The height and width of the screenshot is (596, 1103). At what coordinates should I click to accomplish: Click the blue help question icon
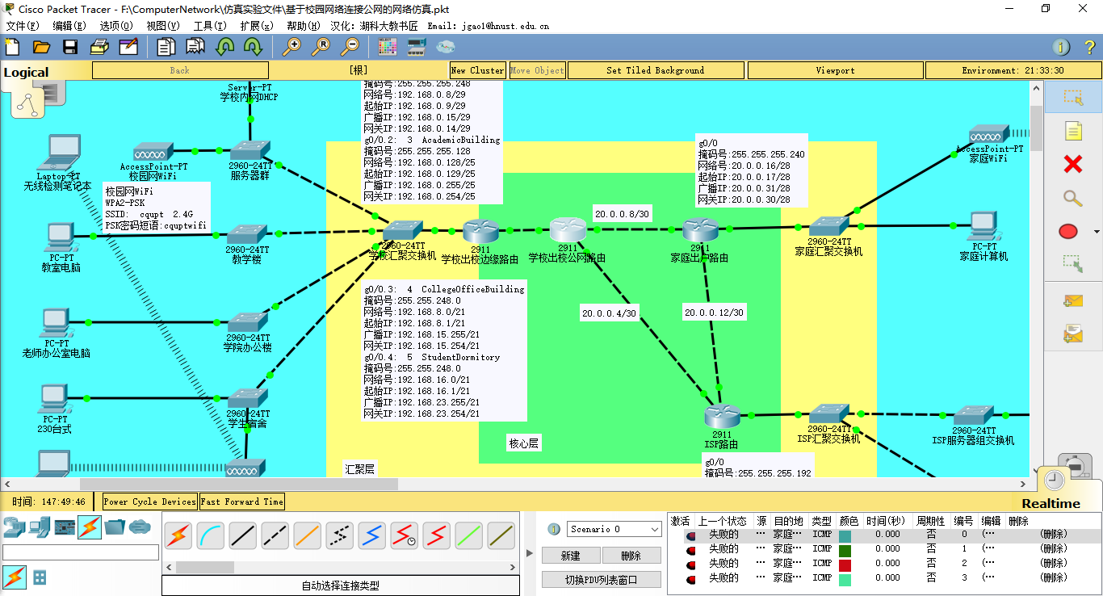pyautogui.click(x=1089, y=47)
